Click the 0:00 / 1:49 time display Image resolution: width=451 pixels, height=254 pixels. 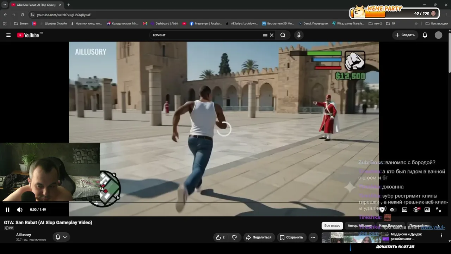tap(38, 210)
